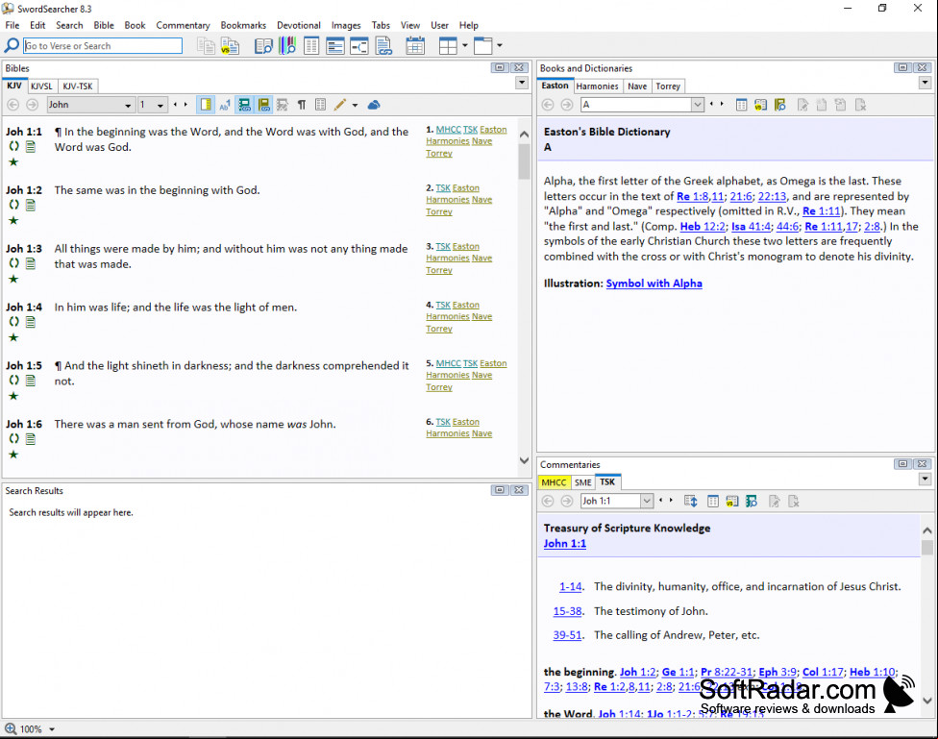Viewport: 938px width, 739px height.
Task: Open the four-pane layout dropdown arrow
Action: pyautogui.click(x=465, y=45)
